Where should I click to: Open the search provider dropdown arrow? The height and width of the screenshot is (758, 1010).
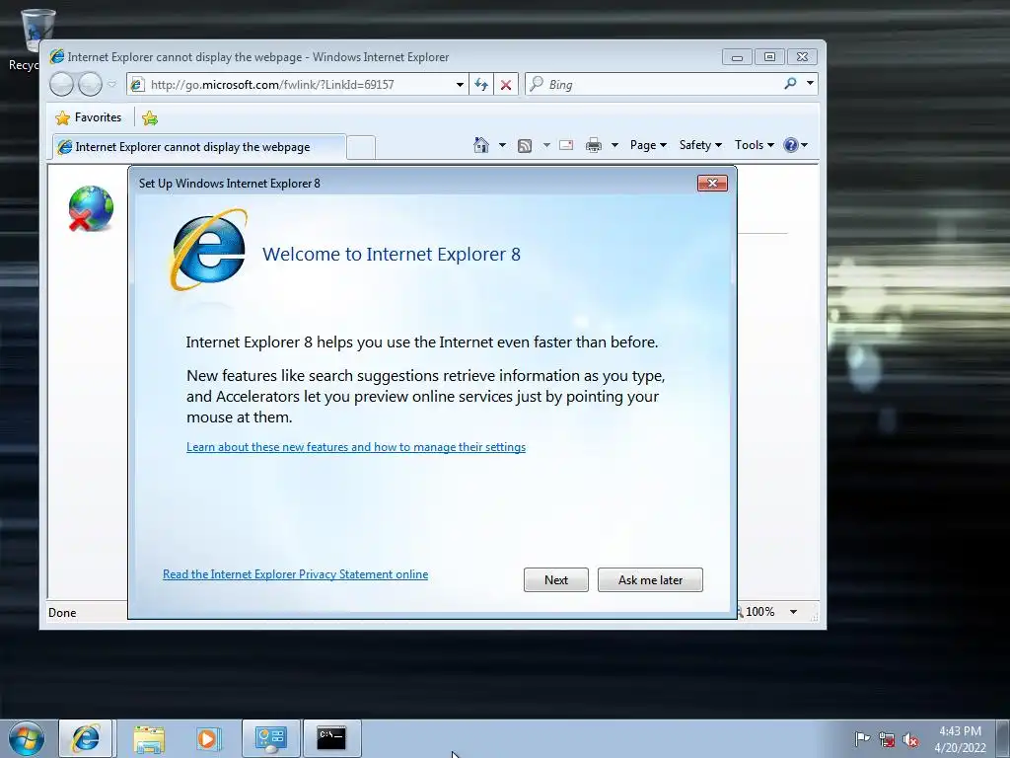(811, 84)
